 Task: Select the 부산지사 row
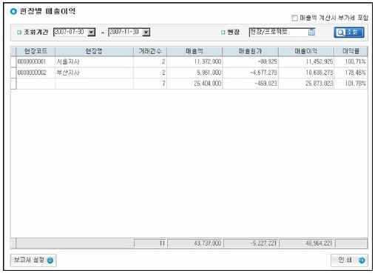coord(189,73)
